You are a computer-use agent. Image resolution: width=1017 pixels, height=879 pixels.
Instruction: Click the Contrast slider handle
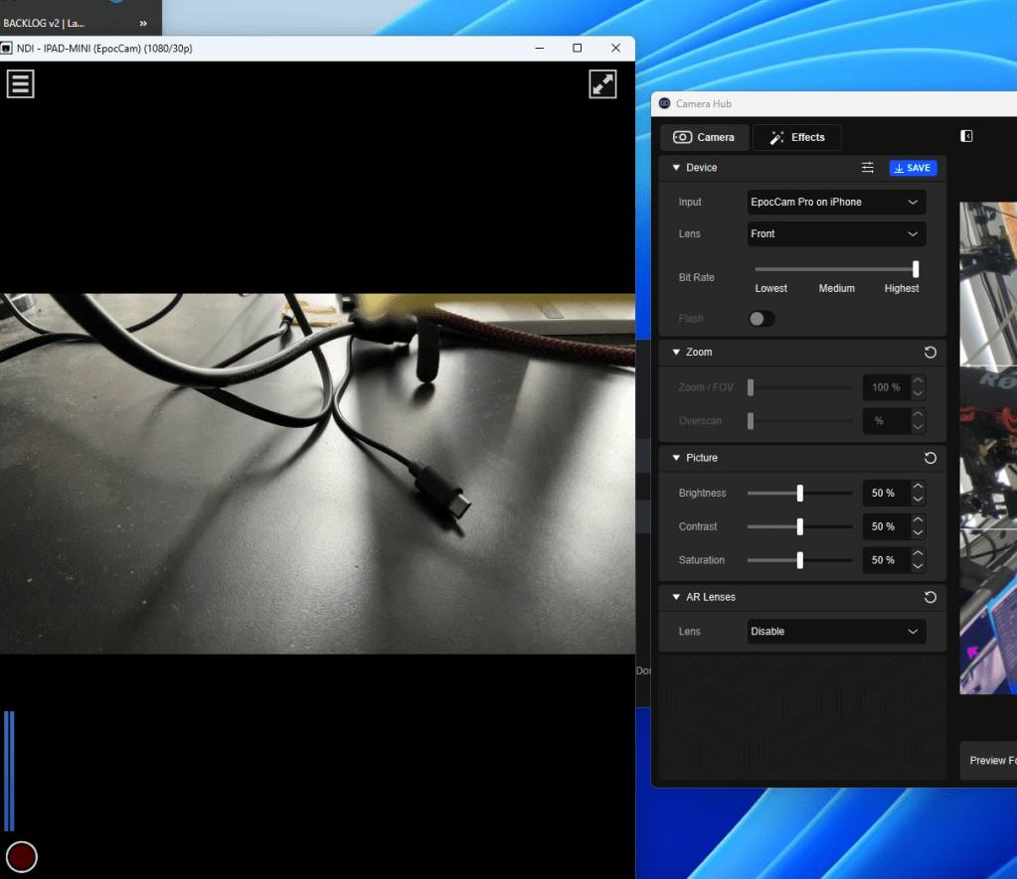[x=799, y=527]
